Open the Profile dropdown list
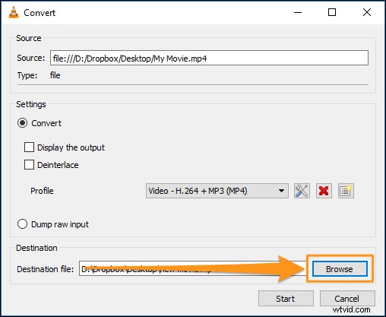Viewport: 386px width, 317px height. [217, 191]
